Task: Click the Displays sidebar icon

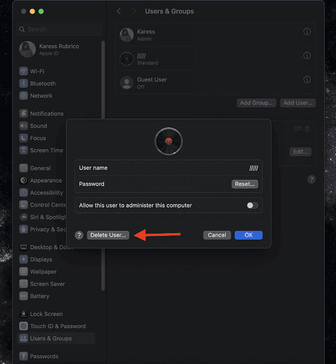Action: [24, 259]
